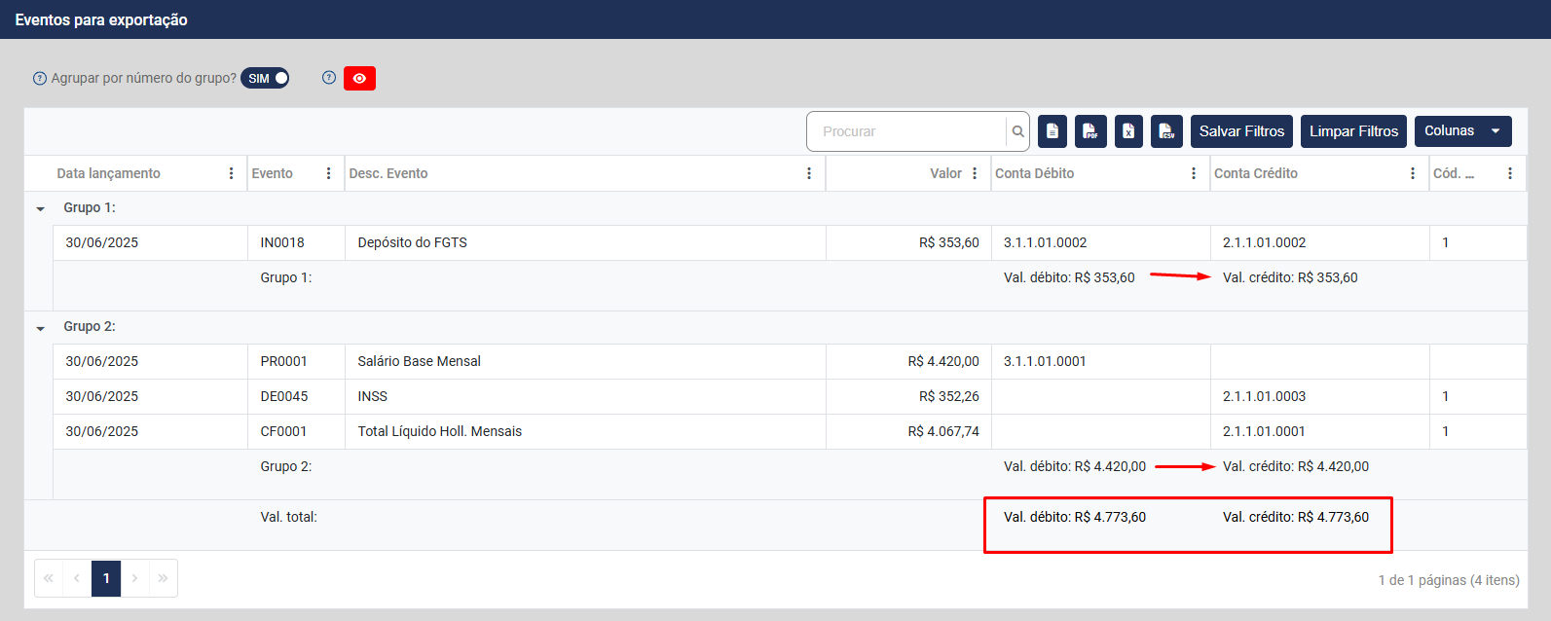
Task: Sort by Conta Crédito column header
Action: [x=1255, y=173]
